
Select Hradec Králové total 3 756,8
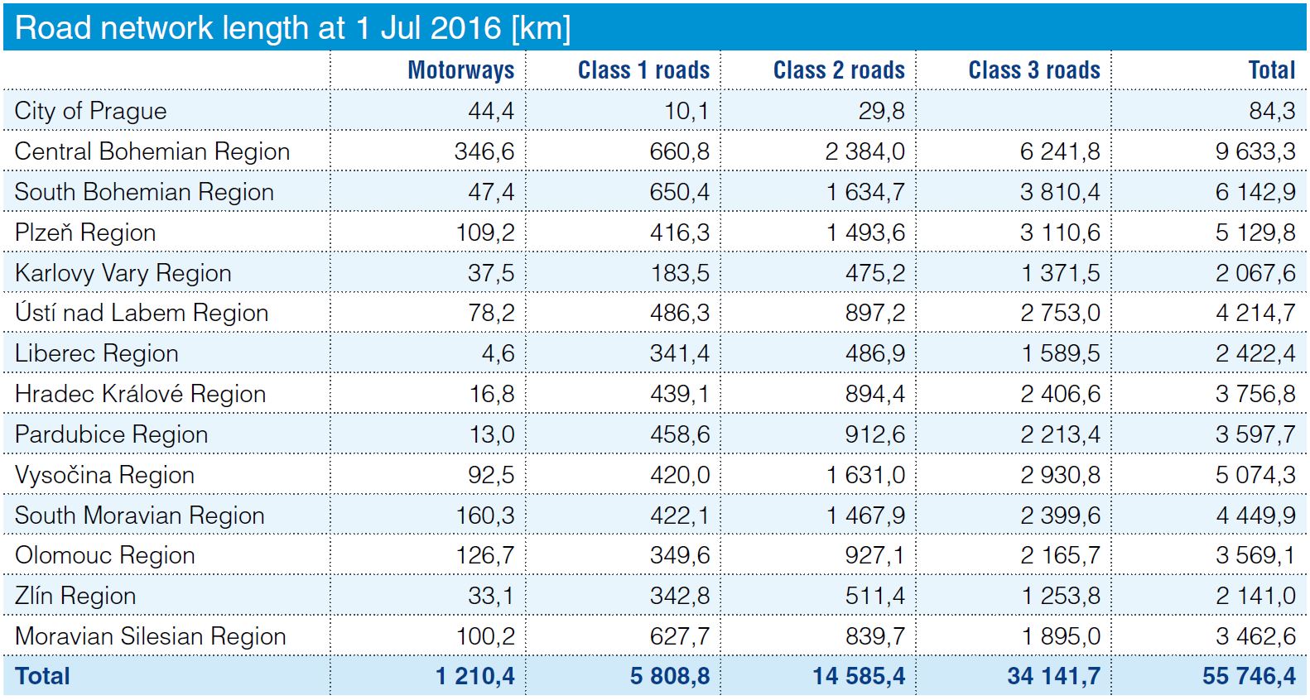(x=1255, y=394)
